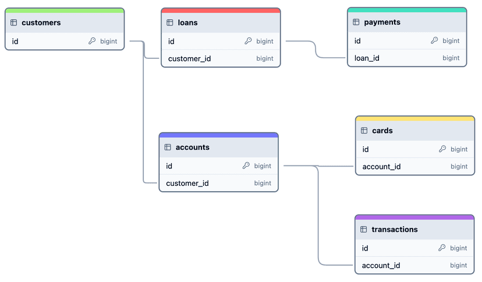Click the table icon beside transactions
Screen dimensions: 482x282
364,230
